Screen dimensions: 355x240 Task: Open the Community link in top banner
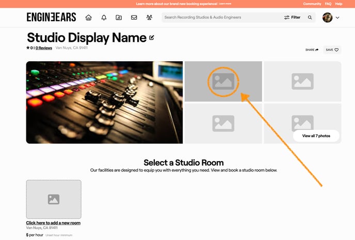[312, 4]
